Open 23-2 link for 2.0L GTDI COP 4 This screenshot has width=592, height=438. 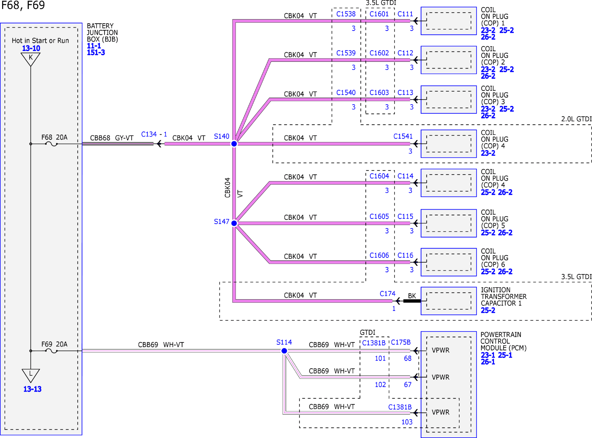[x=488, y=153]
